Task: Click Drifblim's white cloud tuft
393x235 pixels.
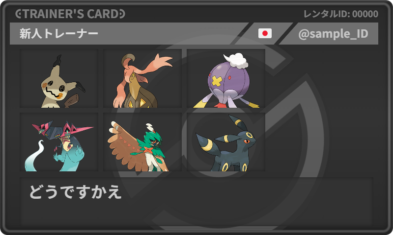Action: (236, 61)
